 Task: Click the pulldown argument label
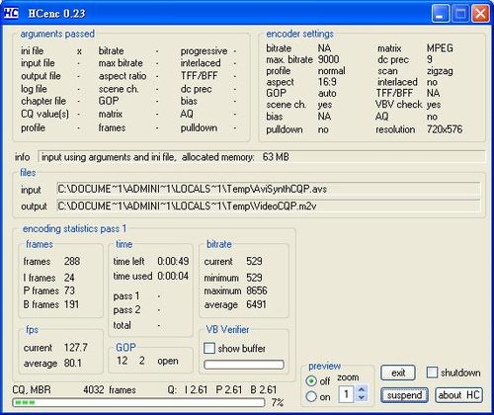[x=199, y=127]
